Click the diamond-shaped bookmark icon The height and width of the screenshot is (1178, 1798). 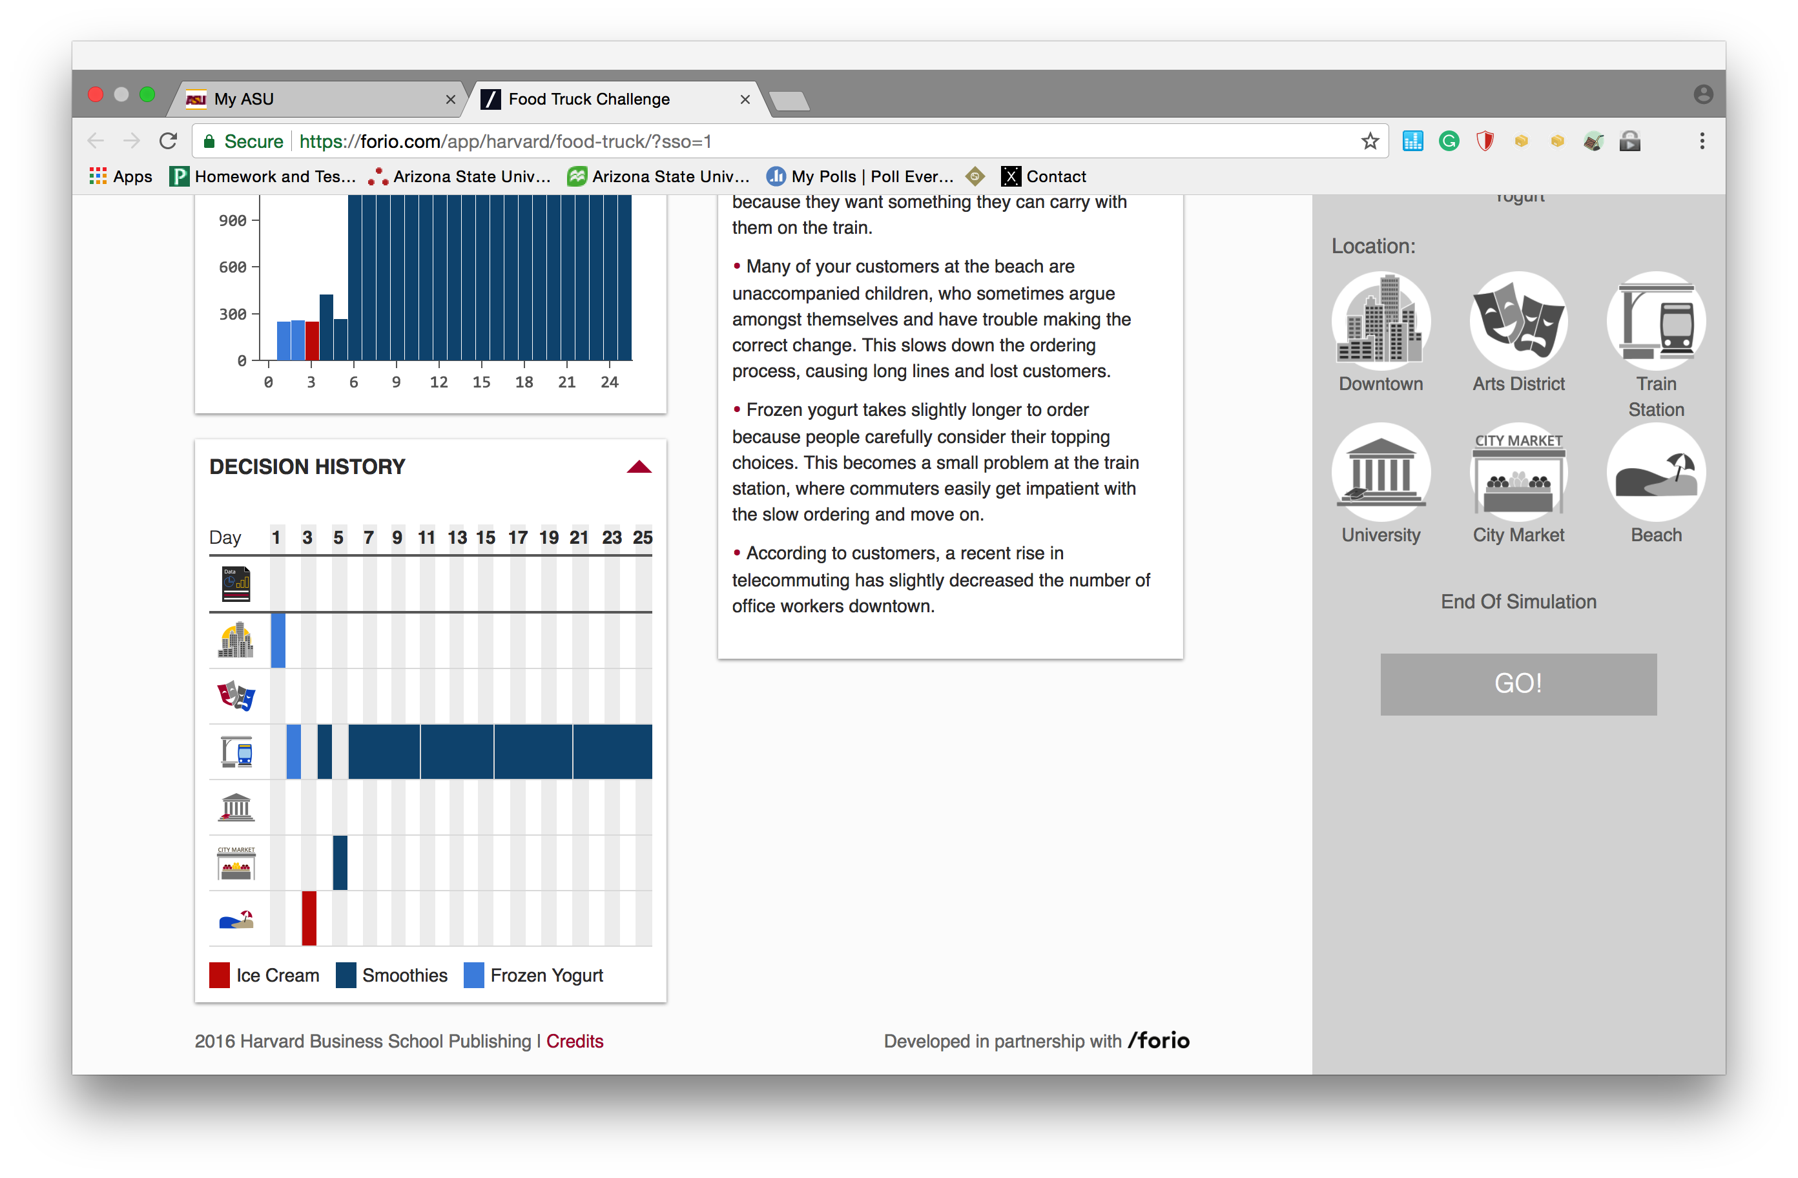point(975,177)
